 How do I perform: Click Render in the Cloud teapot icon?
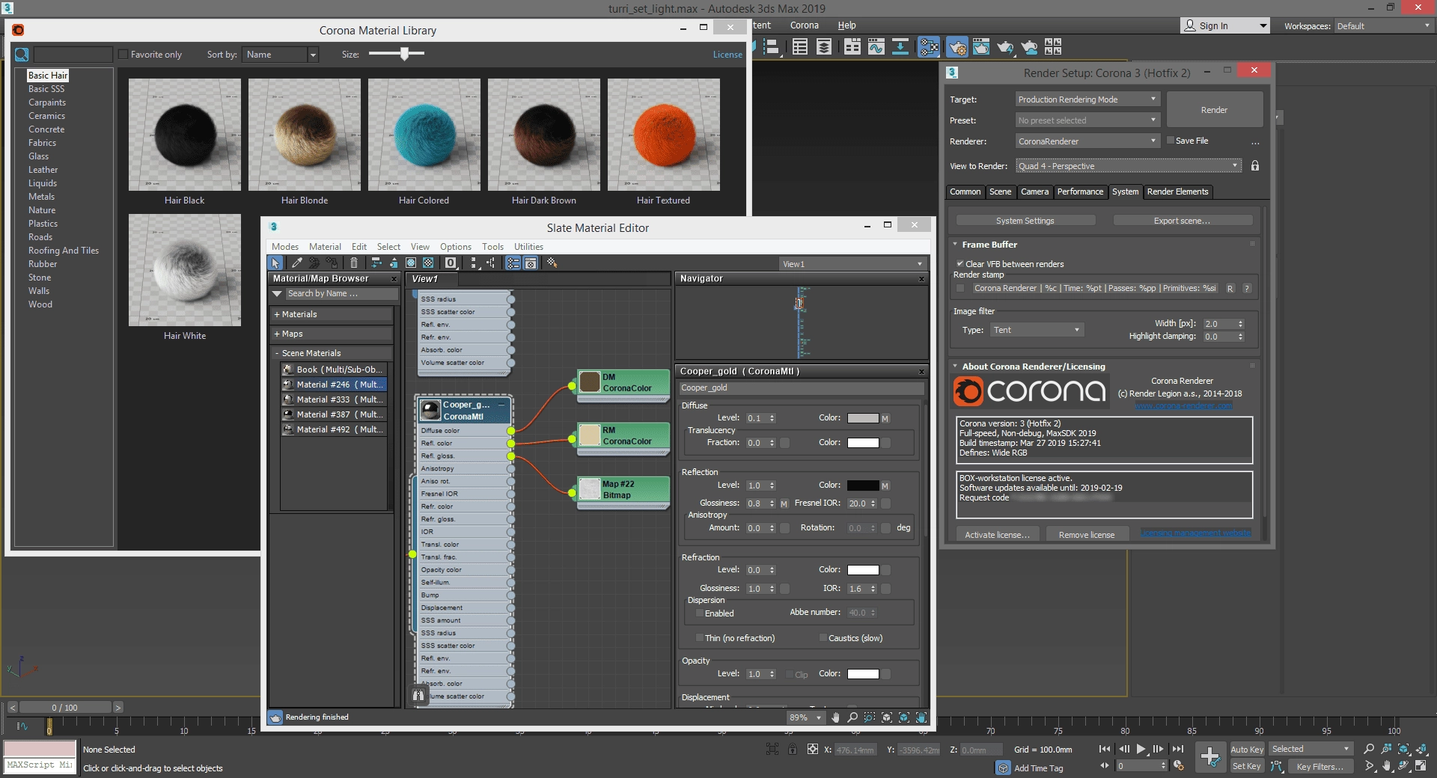[1029, 48]
